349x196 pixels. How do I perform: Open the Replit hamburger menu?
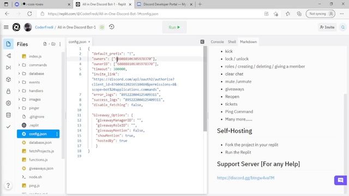click(6, 27)
